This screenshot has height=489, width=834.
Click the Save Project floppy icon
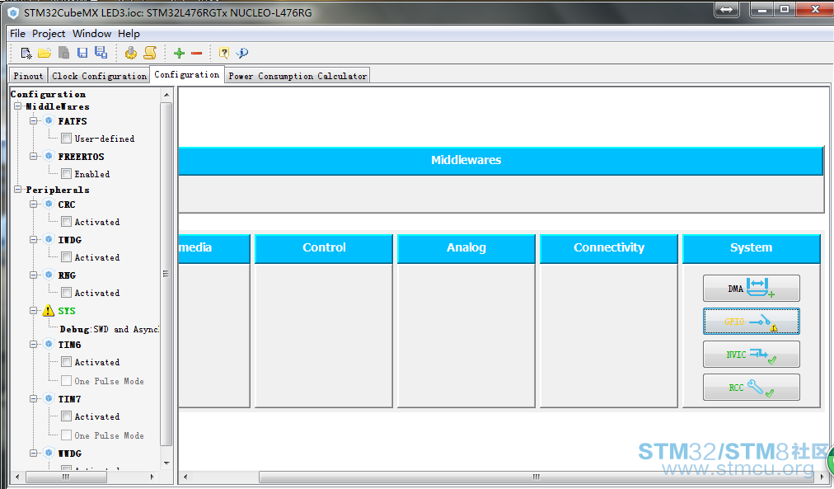pyautogui.click(x=82, y=53)
